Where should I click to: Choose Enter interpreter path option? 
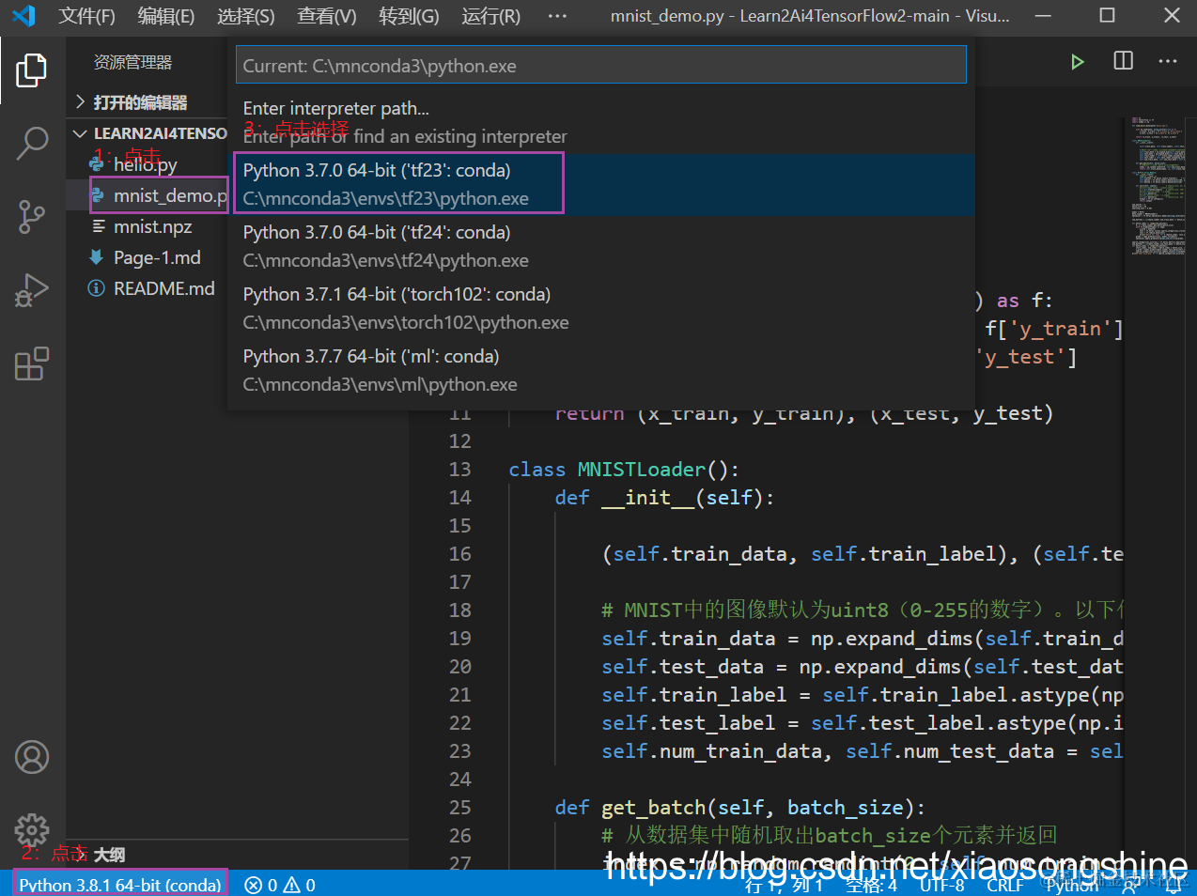600,122
